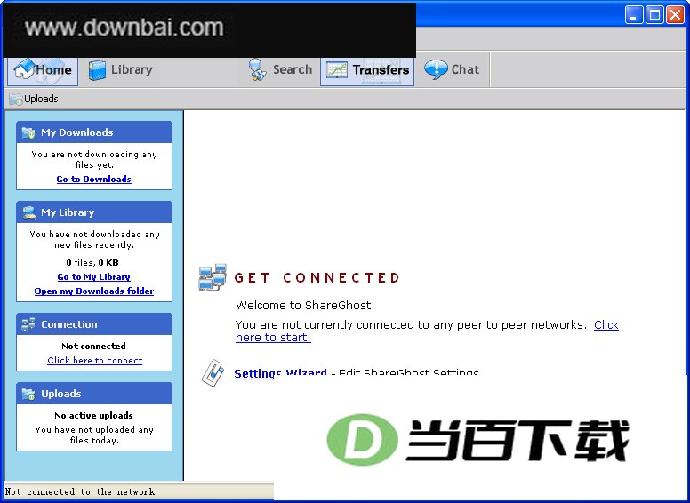Open my Downloads folder link

pos(94,291)
